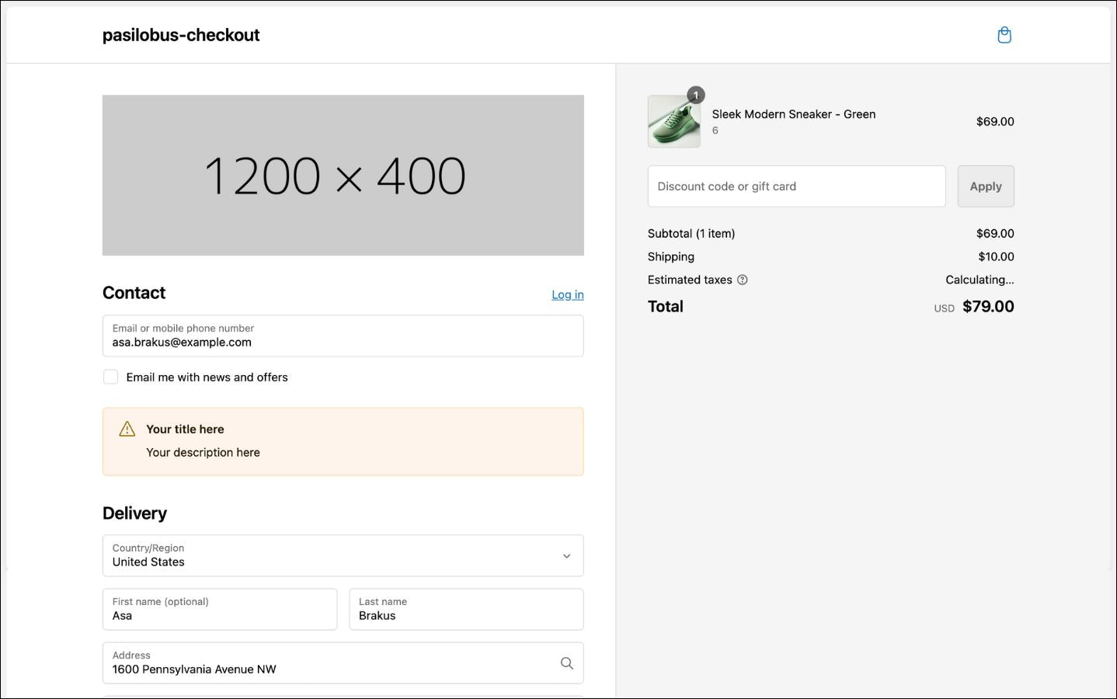Screen dimensions: 1117x699
Task: Click the magnifier icon in Address field
Action: 566,663
